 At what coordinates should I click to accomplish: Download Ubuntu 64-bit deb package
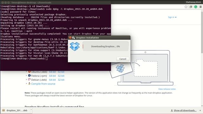(52, 72)
